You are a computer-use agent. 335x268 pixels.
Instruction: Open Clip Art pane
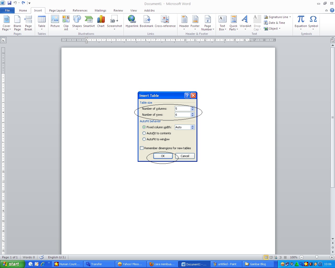point(66,23)
